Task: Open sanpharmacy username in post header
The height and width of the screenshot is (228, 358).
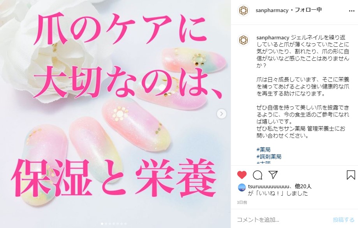Action: pos(272,10)
